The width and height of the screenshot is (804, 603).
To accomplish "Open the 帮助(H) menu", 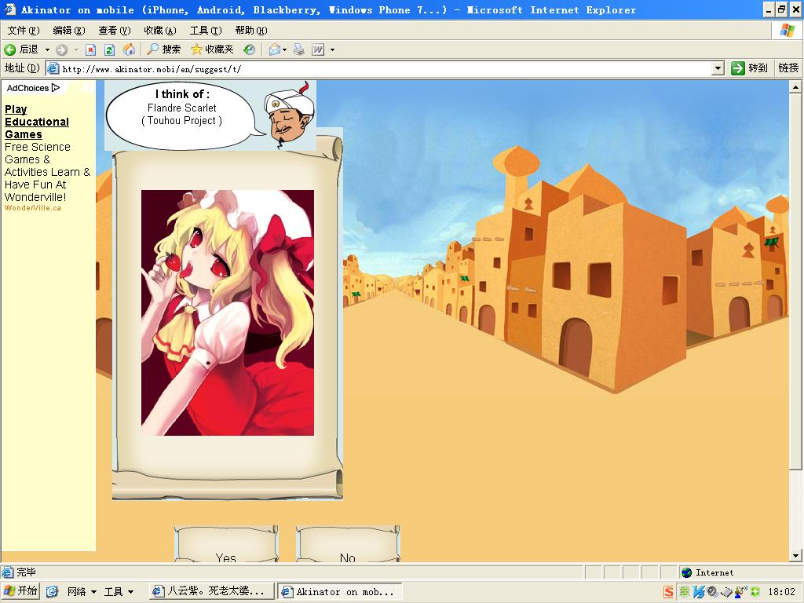I will coord(251,31).
